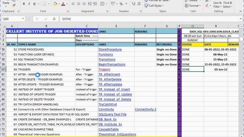The height and width of the screenshot is (137, 244).
Task: Click Insert Function fx icon
Action: coord(54,19)
